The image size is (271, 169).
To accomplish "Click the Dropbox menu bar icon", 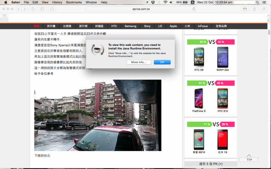I will coord(153,2).
